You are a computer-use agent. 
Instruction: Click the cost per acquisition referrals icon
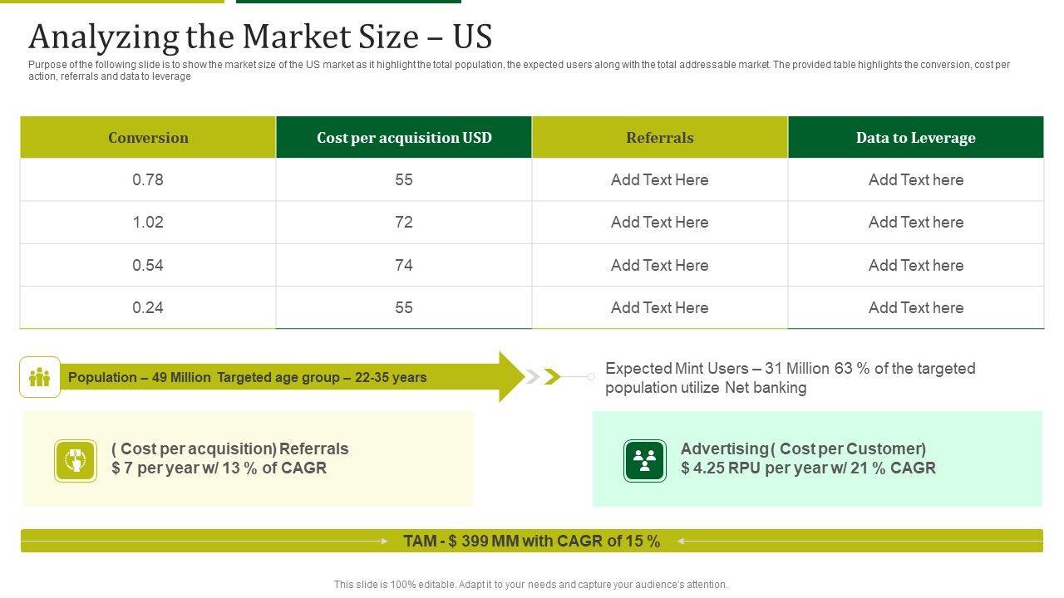[x=76, y=460]
